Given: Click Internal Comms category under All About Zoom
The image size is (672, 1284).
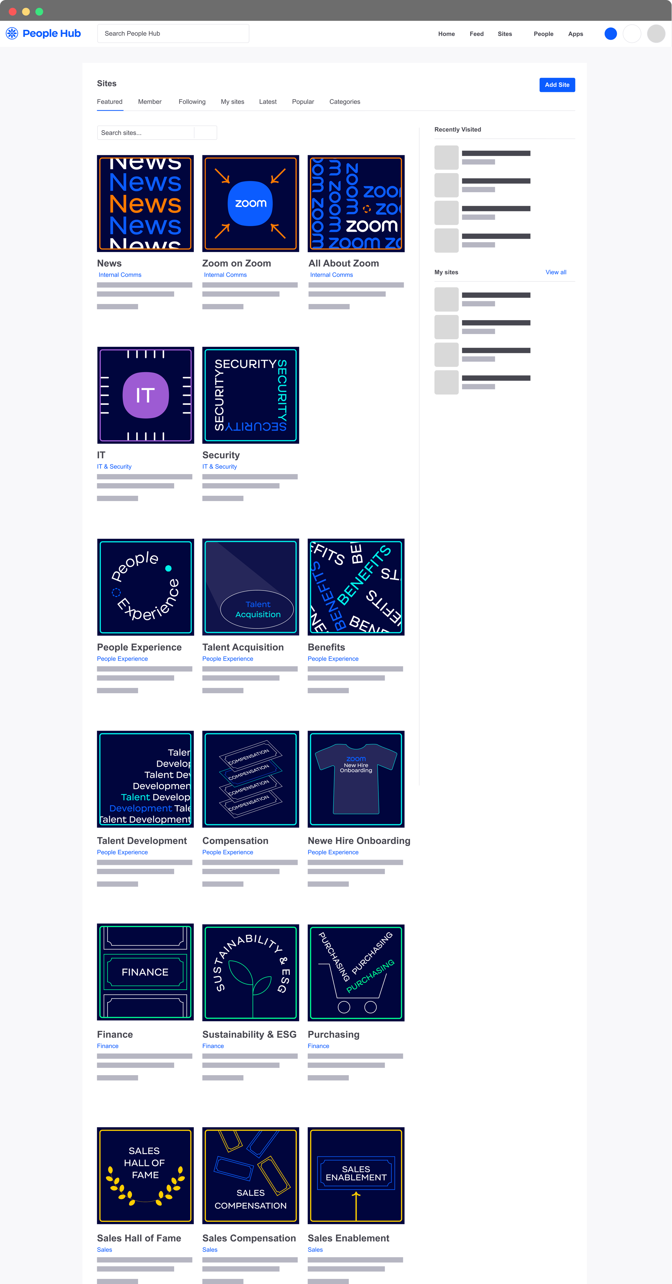Looking at the screenshot, I should coord(331,275).
